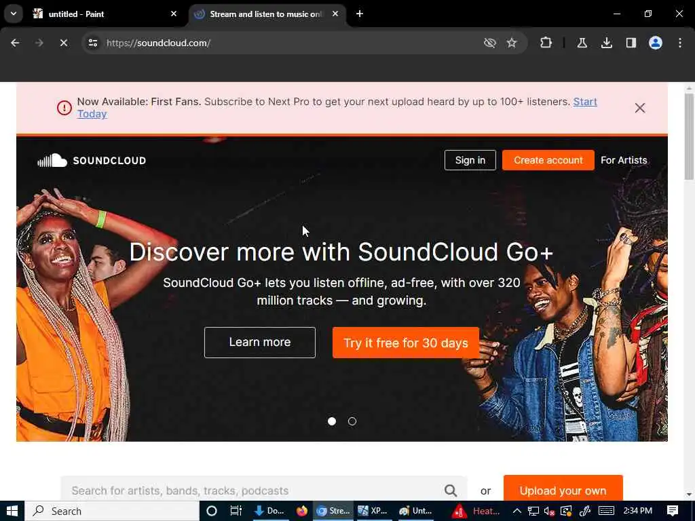Switch to the Stre... Chrome taskbar item

click(x=333, y=511)
